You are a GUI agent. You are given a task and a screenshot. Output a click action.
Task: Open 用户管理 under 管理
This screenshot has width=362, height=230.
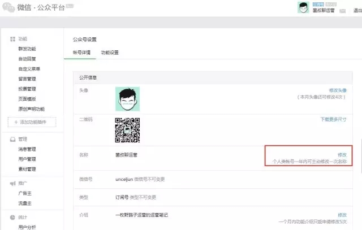tap(27, 159)
